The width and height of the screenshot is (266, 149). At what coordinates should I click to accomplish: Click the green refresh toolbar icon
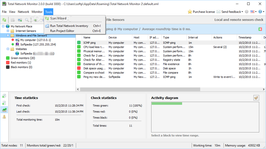tap(5, 20)
